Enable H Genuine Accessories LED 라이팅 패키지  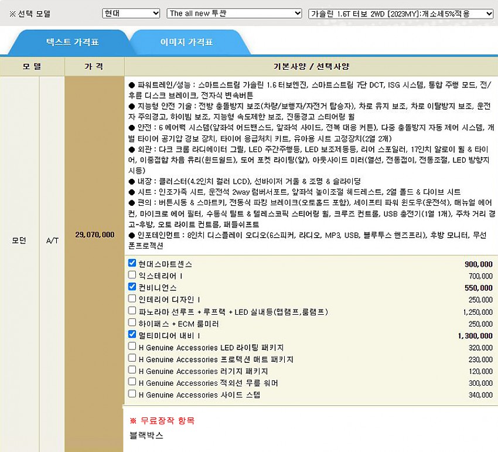point(132,346)
